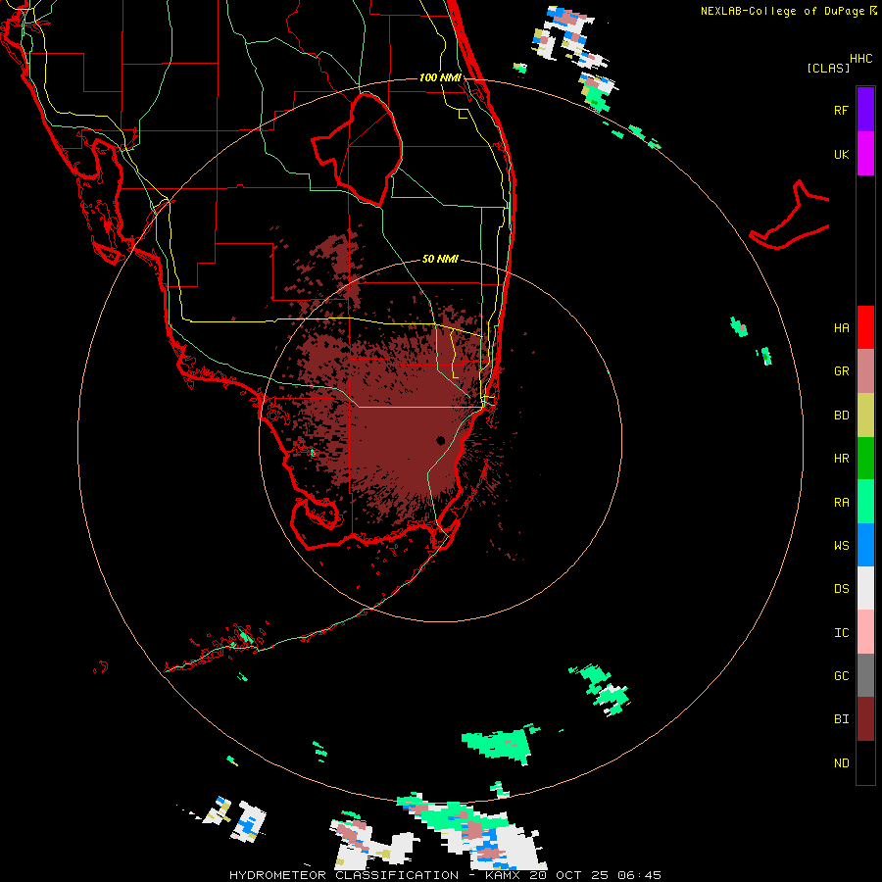The height and width of the screenshot is (882, 882).
Task: Click the 100 NMI range ring label
Action: point(440,77)
